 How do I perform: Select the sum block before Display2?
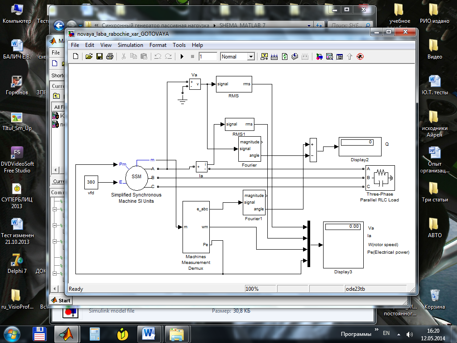coord(313,150)
